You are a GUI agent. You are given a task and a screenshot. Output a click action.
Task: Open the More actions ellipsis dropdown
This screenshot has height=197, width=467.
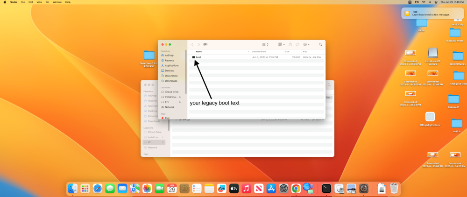point(306,44)
